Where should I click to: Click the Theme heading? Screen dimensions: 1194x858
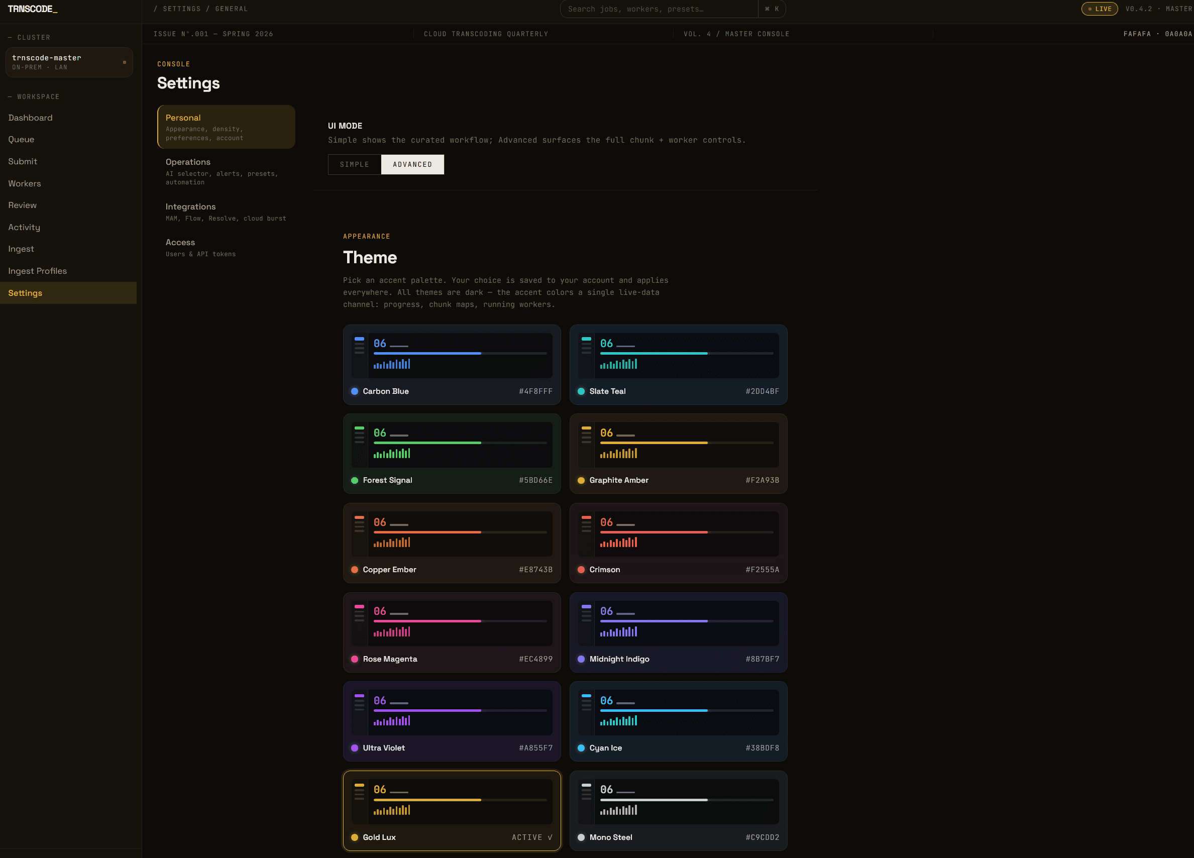pyautogui.click(x=370, y=257)
